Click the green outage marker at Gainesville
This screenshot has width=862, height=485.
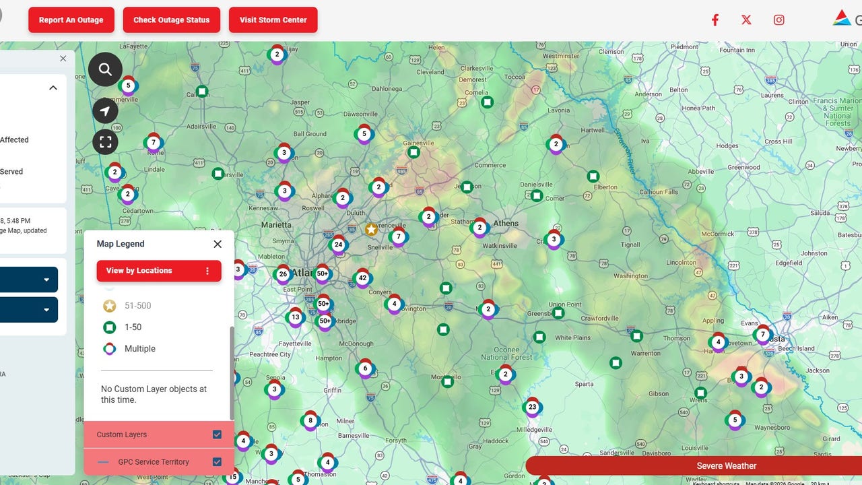pyautogui.click(x=414, y=152)
